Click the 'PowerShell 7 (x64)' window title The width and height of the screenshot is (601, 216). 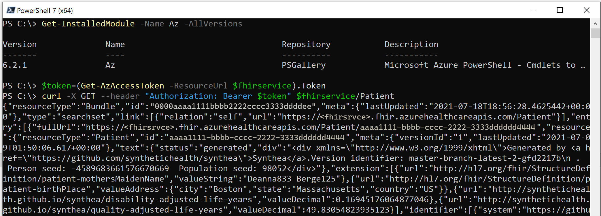coord(45,11)
